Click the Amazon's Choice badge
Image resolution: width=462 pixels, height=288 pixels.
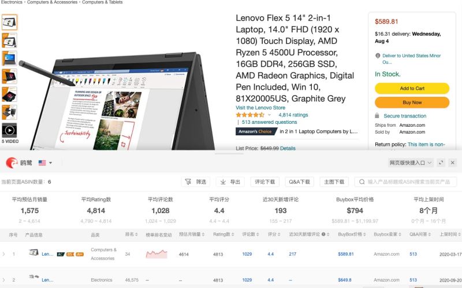[255, 131]
